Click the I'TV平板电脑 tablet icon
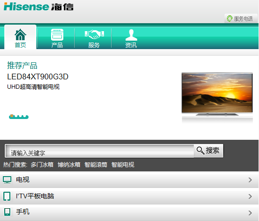The image size is (259, 221). (7, 196)
